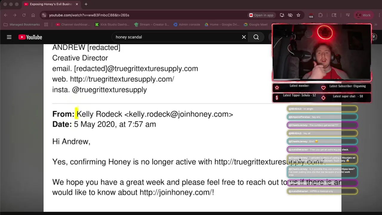
Task: Click the '5' icon beside Latest Tipper
Action: point(277,98)
